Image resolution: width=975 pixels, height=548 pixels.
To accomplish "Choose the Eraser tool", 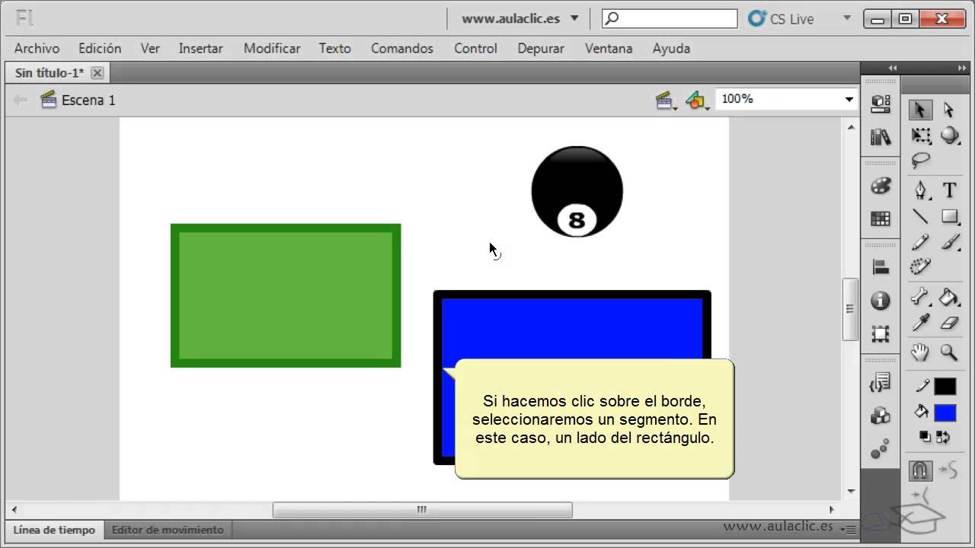I will click(x=949, y=323).
